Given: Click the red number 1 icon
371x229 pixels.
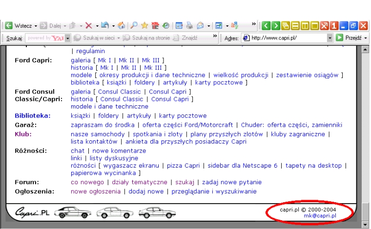Looking at the screenshot, I should 334,25.
